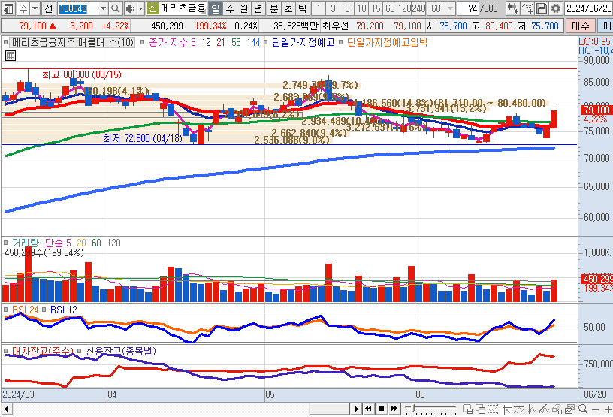This screenshot has height=417, width=613.
Task: Click the save chart floppy disk icon
Action: (x=542, y=8)
